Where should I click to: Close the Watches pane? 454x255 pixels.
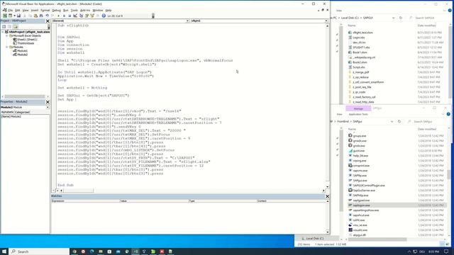[x=327, y=196]
